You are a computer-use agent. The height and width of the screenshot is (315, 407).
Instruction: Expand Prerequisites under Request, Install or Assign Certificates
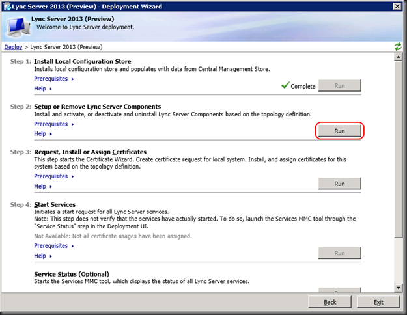coord(54,176)
